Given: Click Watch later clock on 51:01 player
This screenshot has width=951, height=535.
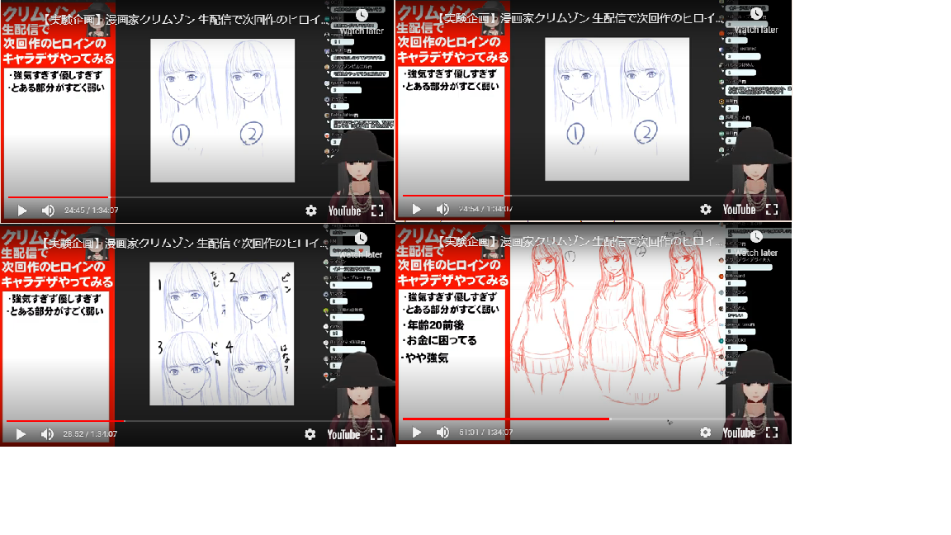Looking at the screenshot, I should click(756, 237).
